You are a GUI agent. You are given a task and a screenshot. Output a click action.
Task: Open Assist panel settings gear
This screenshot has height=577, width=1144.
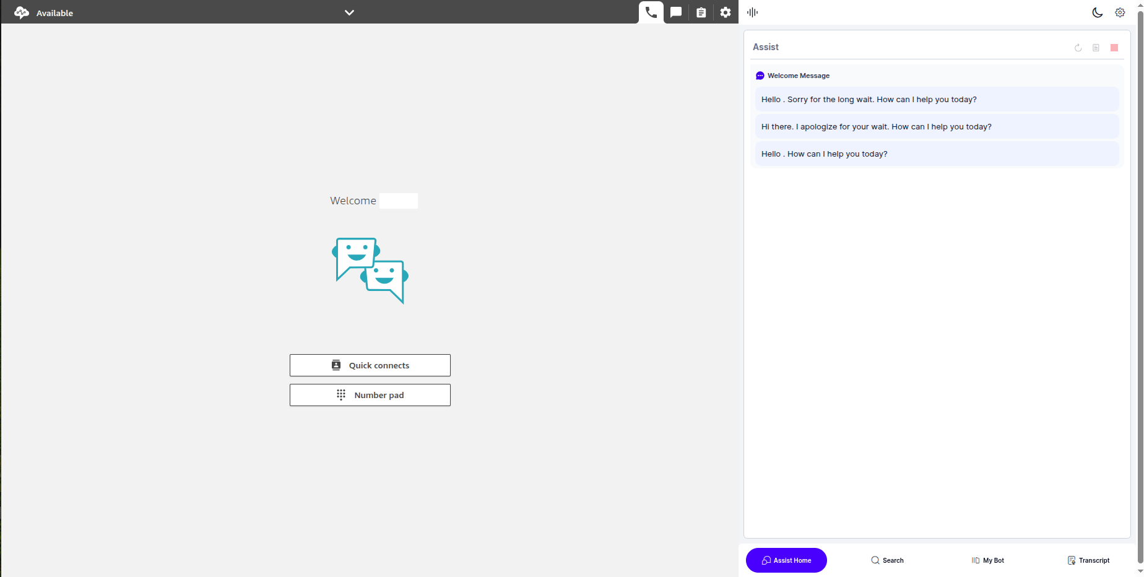[x=1120, y=12]
